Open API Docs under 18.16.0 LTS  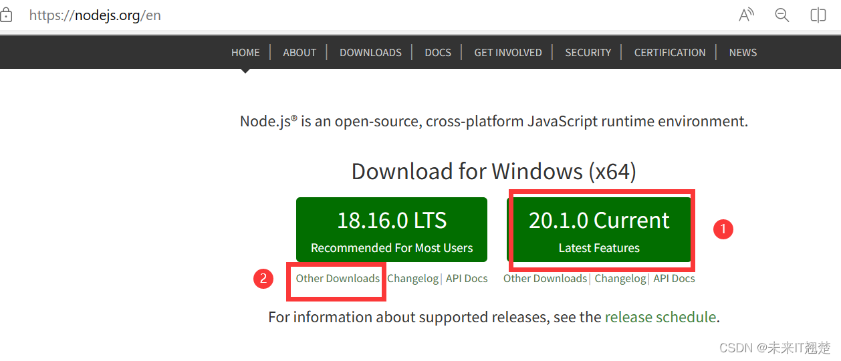click(x=467, y=279)
